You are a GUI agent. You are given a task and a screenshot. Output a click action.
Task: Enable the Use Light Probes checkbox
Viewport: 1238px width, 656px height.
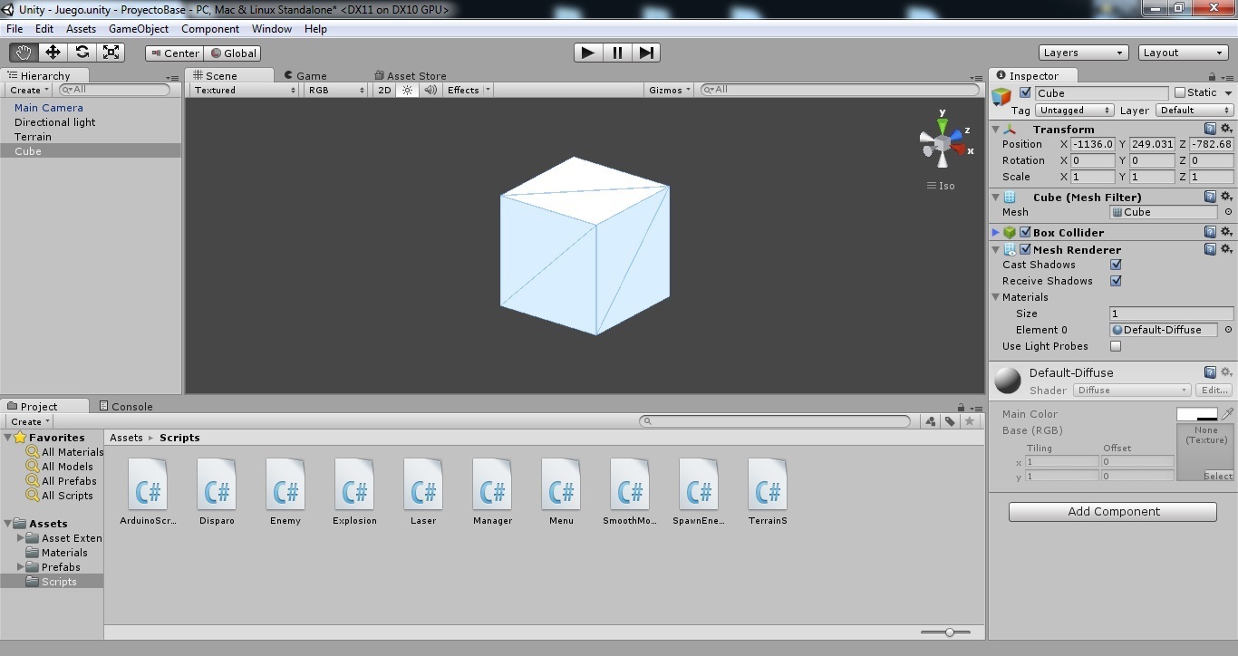pos(1116,346)
